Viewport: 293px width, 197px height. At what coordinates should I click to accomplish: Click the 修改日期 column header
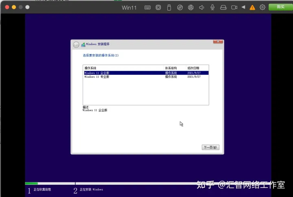(197, 68)
